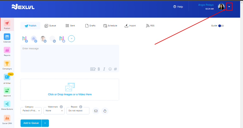
Task: Click the envelope email icon
Action: click(96, 111)
